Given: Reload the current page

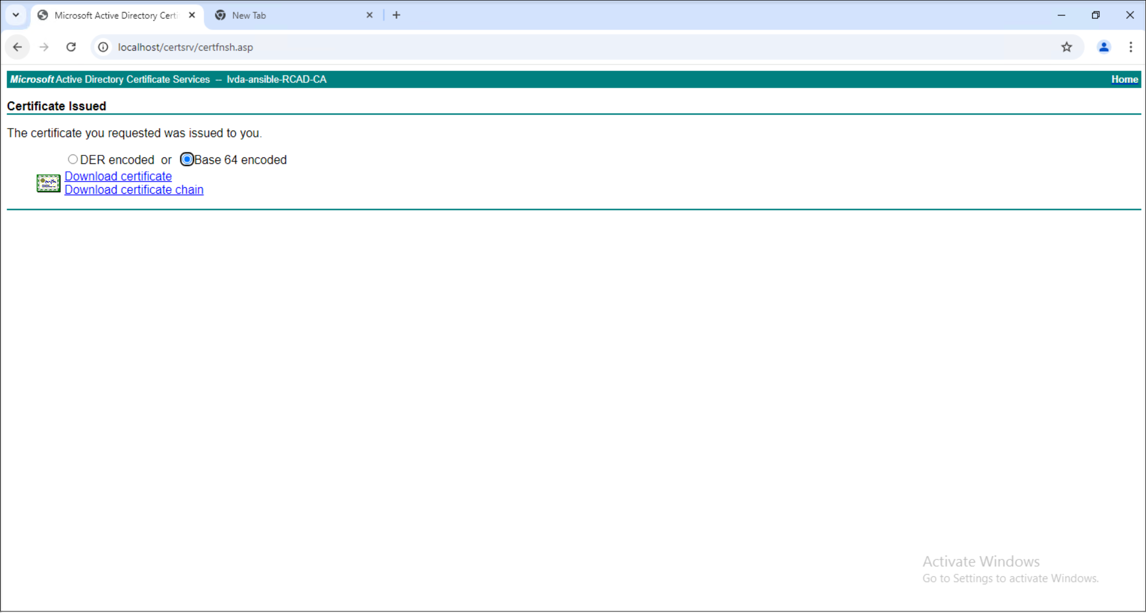Looking at the screenshot, I should click(x=71, y=47).
